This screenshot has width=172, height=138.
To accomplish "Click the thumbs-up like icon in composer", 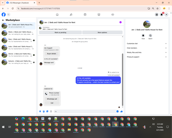I will tap(121, 111).
